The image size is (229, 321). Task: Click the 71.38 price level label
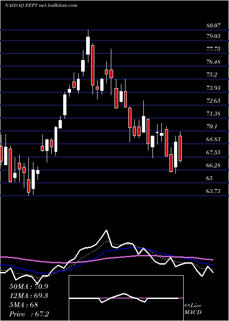click(x=213, y=114)
